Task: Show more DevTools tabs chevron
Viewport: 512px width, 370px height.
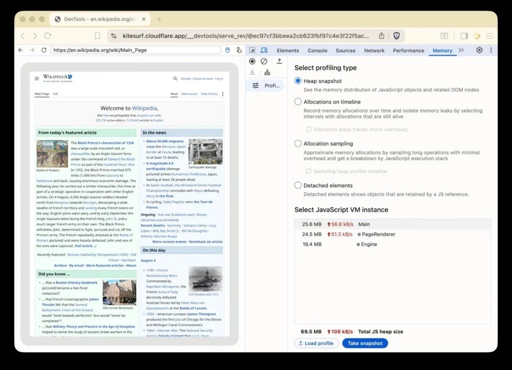Action: pyautogui.click(x=461, y=50)
